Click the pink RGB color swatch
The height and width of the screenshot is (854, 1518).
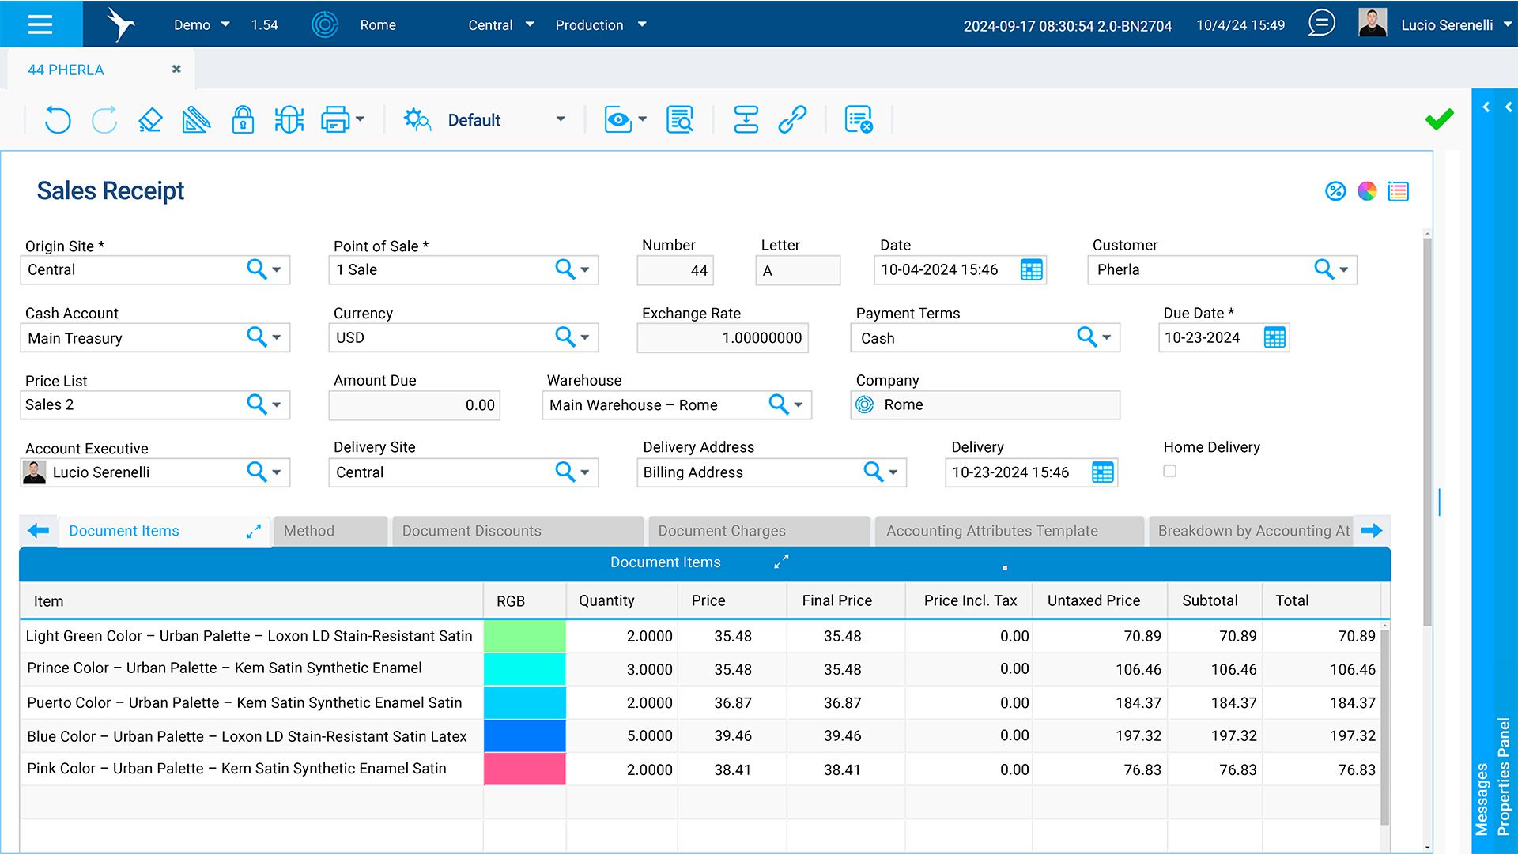click(x=524, y=769)
